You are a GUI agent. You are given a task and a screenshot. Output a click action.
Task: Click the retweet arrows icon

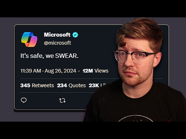(x=62, y=100)
